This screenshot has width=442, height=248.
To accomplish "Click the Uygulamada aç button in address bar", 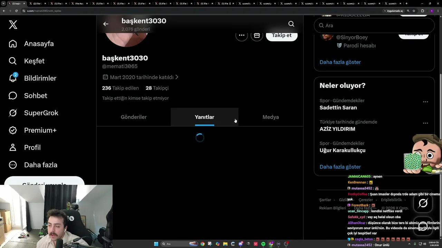I will pyautogui.click(x=393, y=11).
